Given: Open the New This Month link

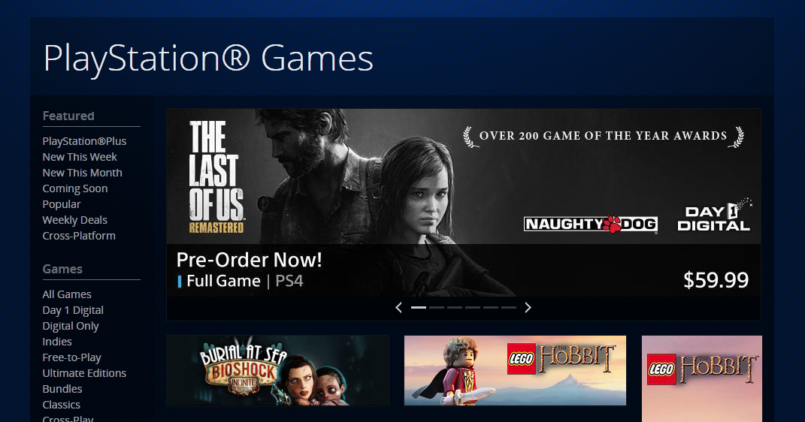Looking at the screenshot, I should tap(82, 173).
